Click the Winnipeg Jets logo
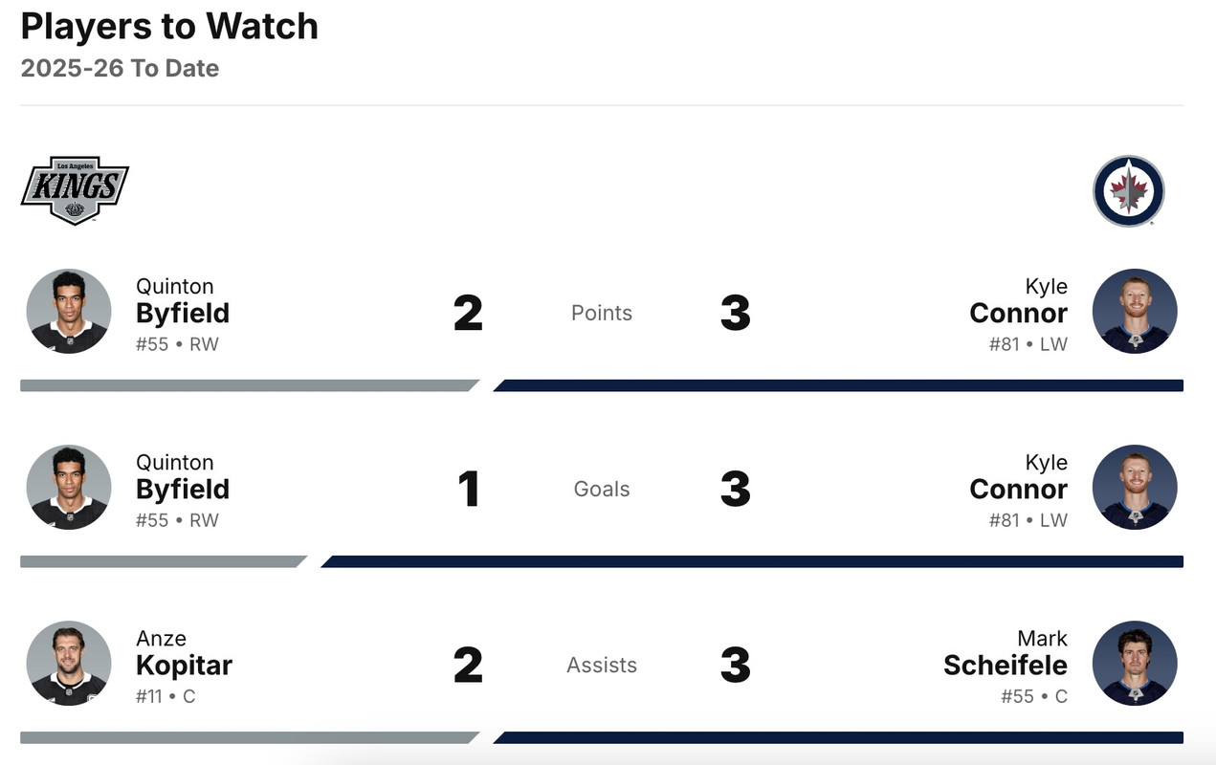The height and width of the screenshot is (765, 1216). pos(1128,191)
